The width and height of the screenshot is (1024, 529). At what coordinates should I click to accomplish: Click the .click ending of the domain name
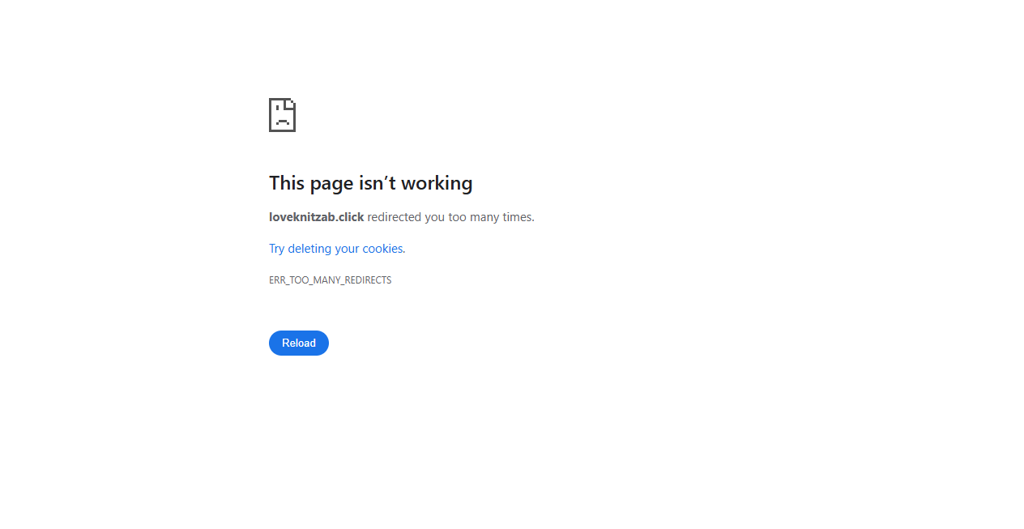[x=350, y=217]
